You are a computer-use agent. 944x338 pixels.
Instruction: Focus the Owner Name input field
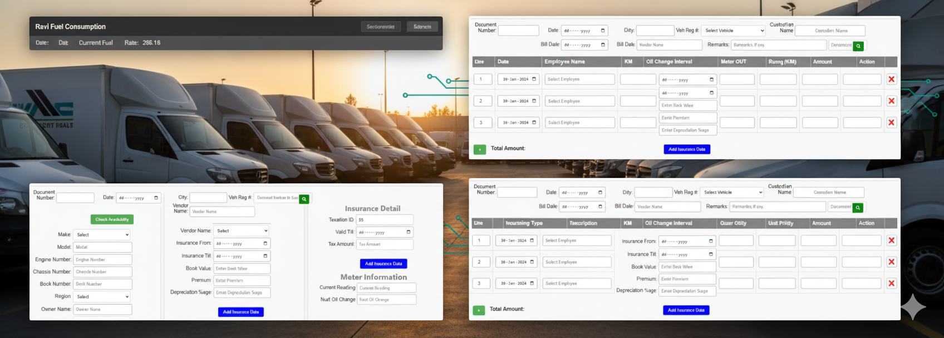coord(102,309)
